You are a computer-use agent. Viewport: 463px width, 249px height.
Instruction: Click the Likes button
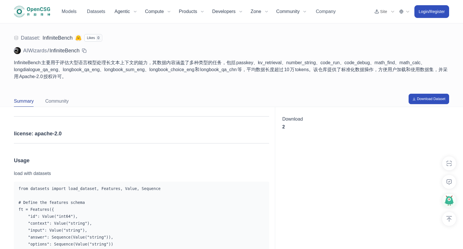(93, 38)
